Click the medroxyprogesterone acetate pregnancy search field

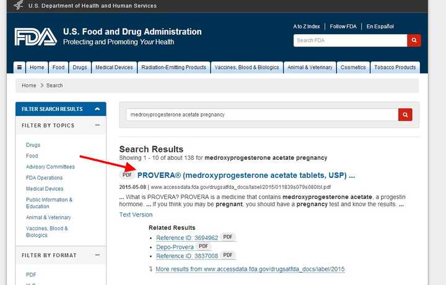tap(262, 115)
